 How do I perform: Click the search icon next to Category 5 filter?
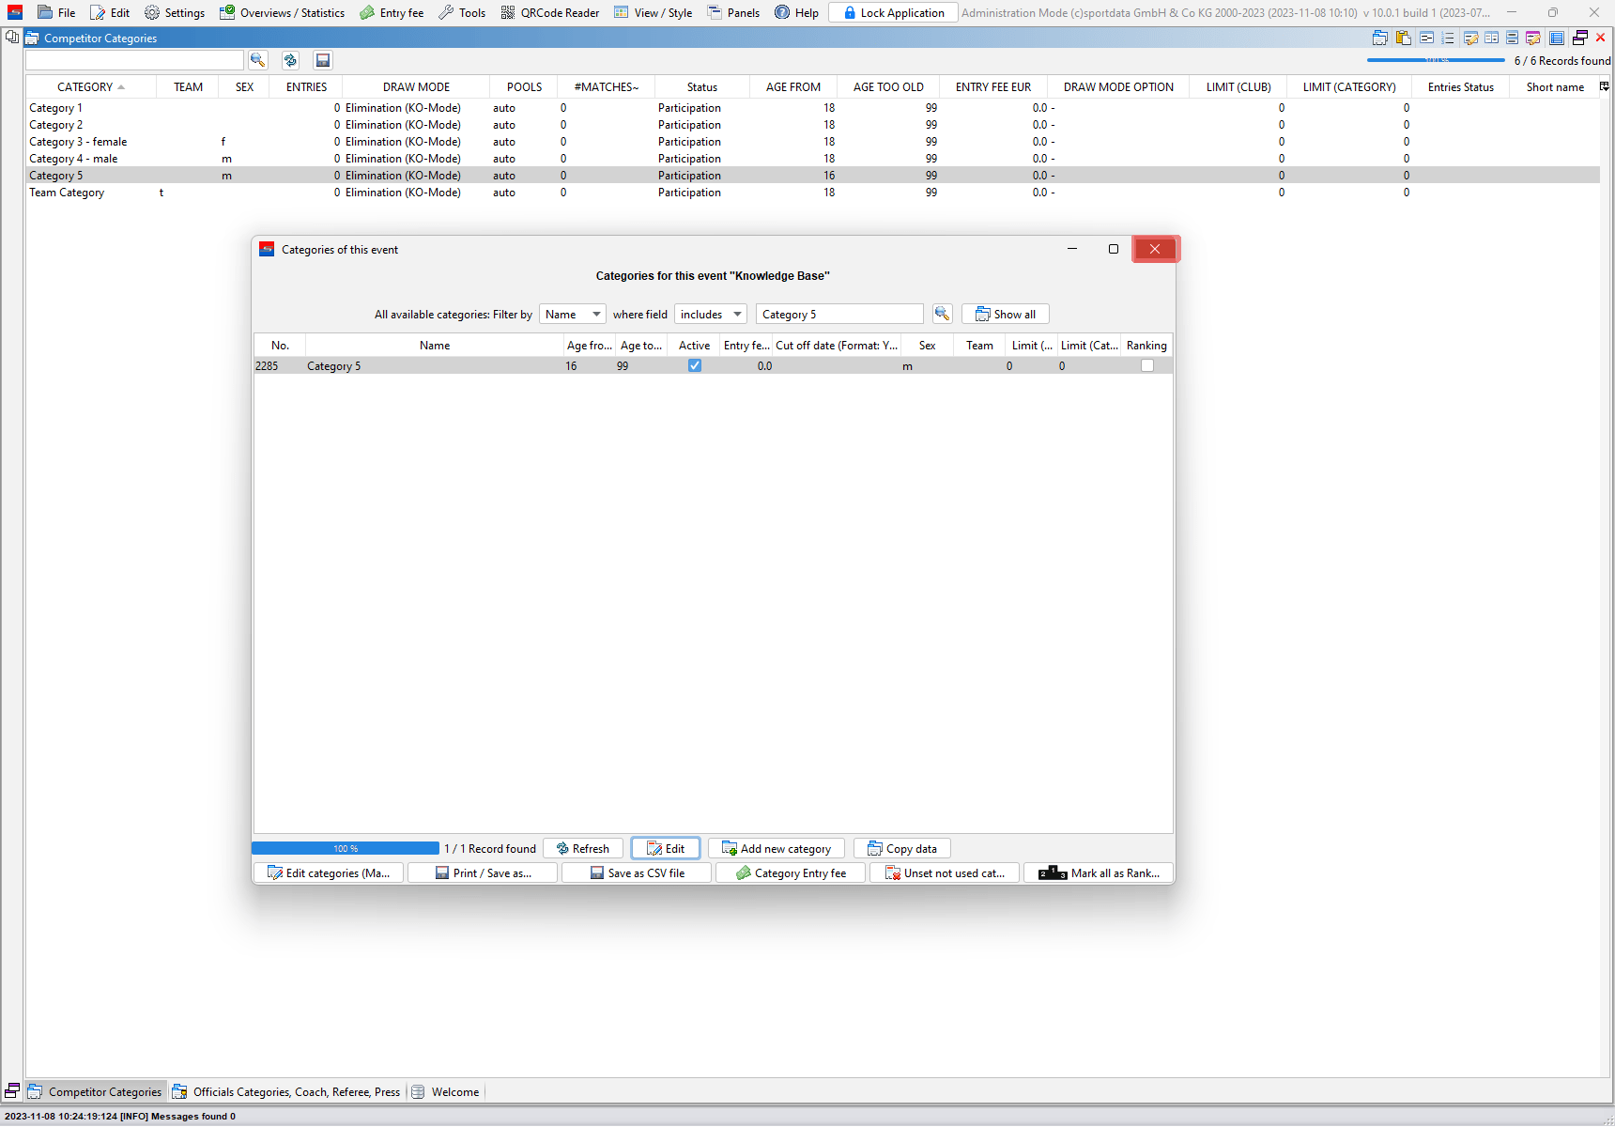coord(942,314)
